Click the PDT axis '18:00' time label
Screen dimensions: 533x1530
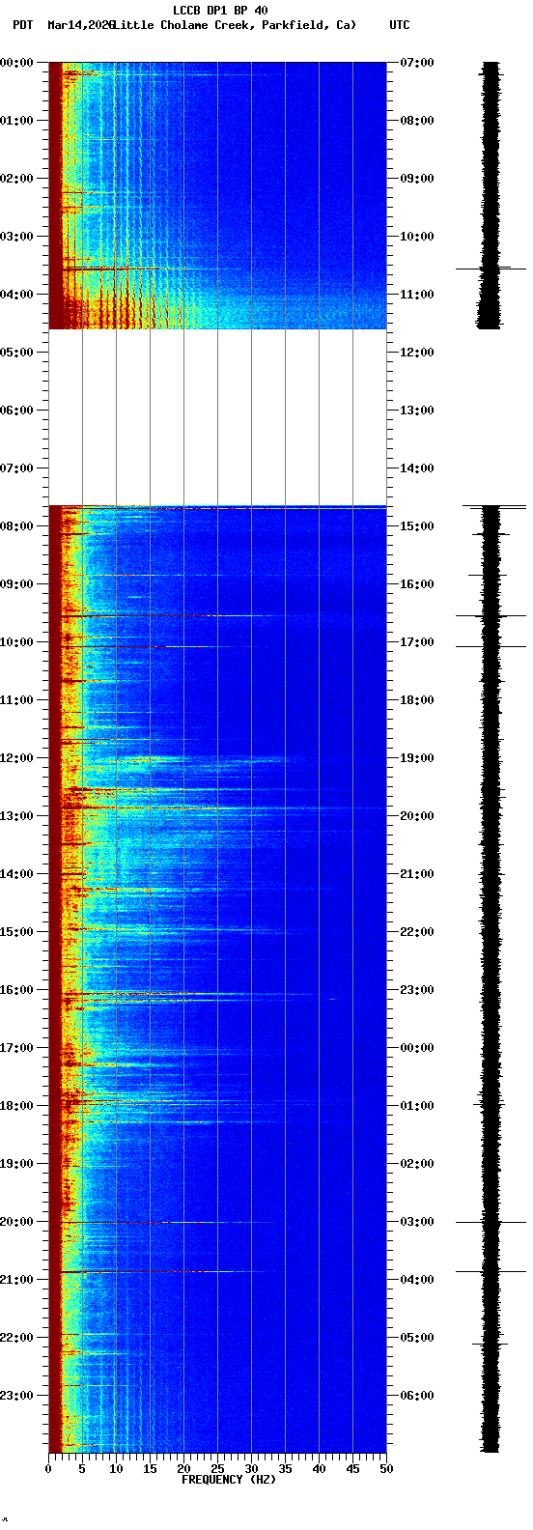16,1106
